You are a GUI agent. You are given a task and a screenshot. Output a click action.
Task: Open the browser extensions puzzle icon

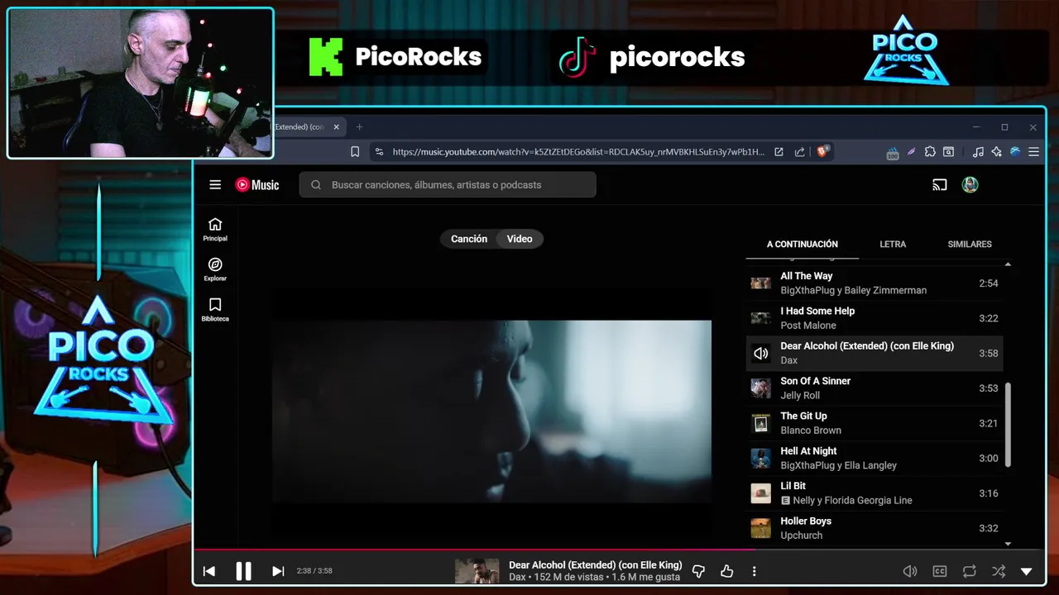(930, 152)
